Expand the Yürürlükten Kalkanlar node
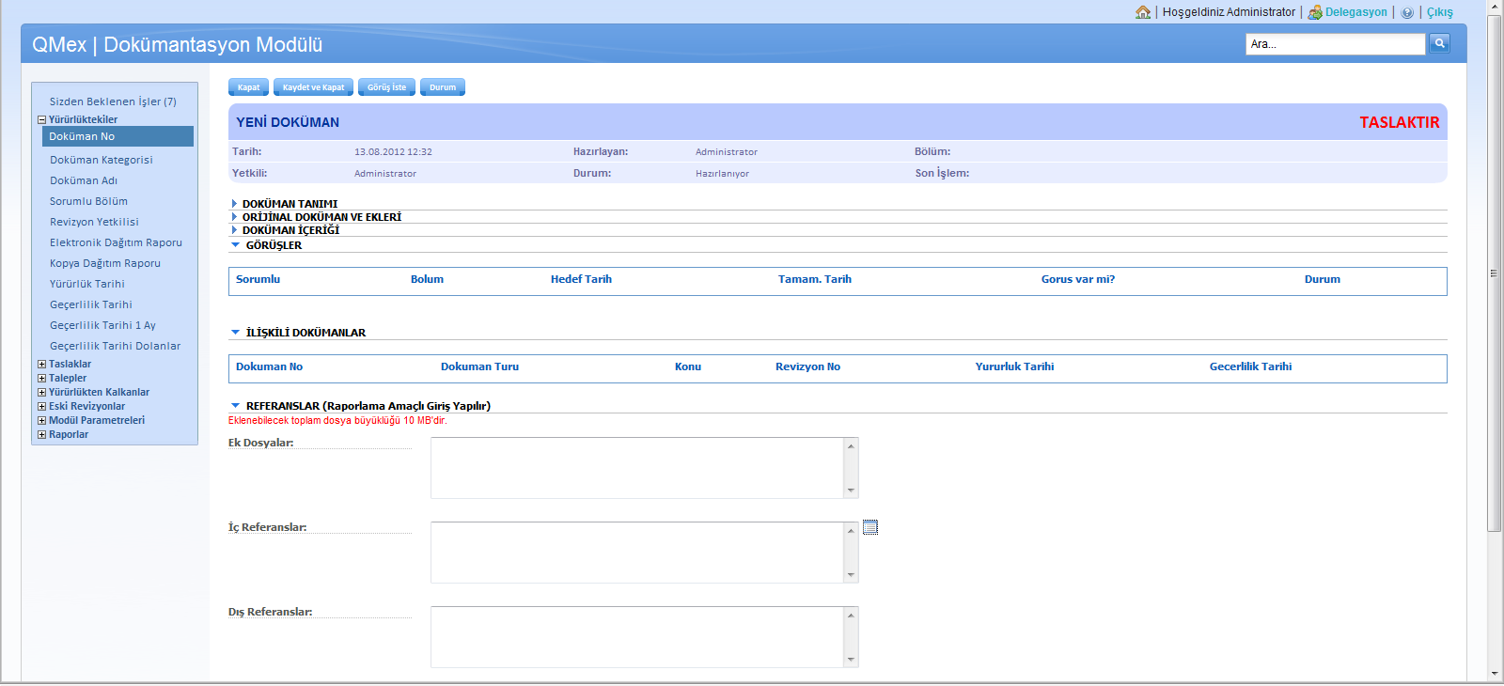The image size is (1504, 686). (x=41, y=393)
